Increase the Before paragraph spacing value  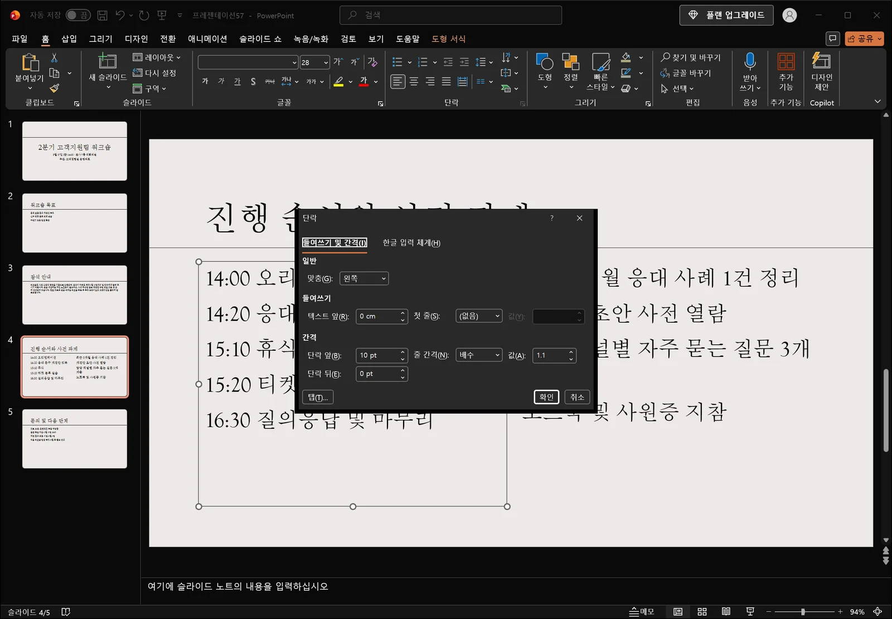403,352
